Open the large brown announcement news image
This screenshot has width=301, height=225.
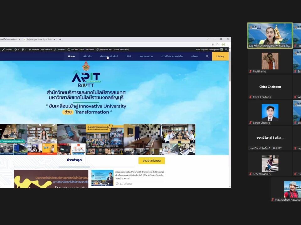click(51, 179)
